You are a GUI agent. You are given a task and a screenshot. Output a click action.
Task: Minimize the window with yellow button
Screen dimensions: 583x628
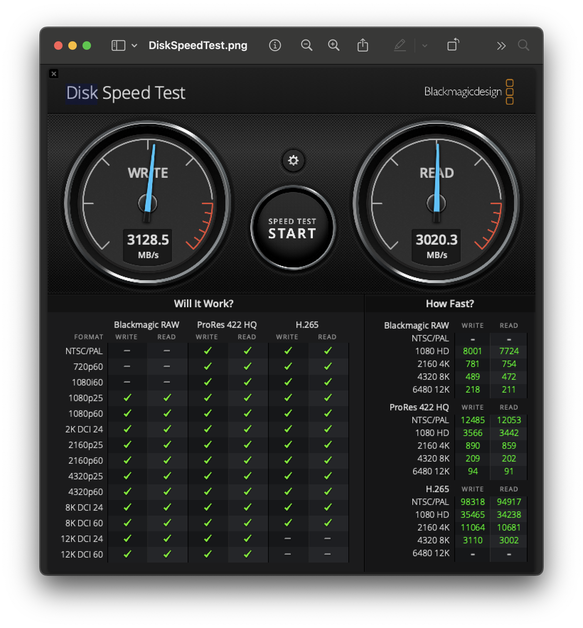[x=73, y=46]
